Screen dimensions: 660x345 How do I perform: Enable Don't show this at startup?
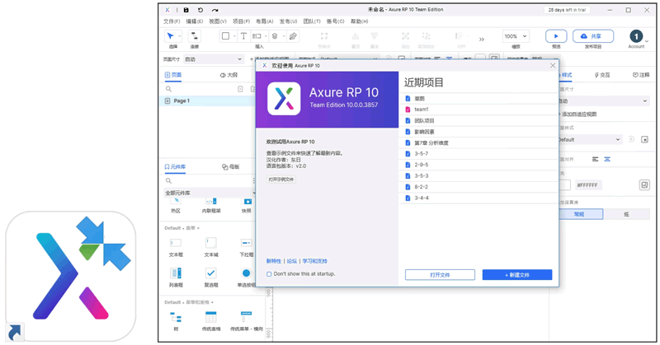pos(269,274)
